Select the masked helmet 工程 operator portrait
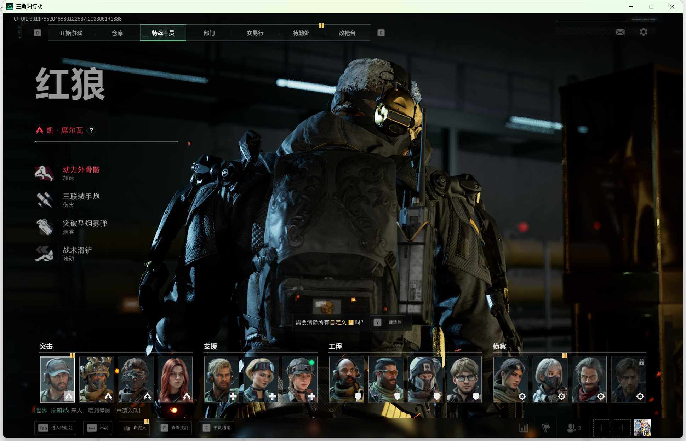Screen dimensions: 686x441 point(425,379)
